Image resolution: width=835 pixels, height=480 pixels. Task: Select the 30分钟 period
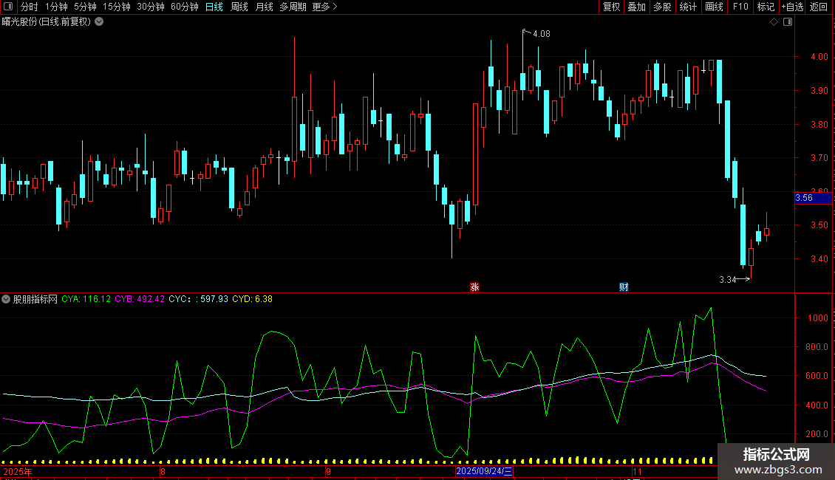click(x=150, y=7)
